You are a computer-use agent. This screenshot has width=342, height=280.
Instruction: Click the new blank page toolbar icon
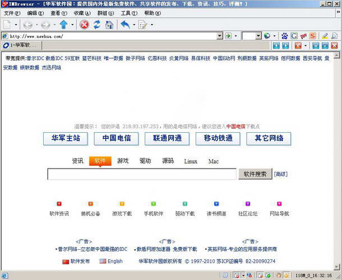pyautogui.click(x=7, y=25)
